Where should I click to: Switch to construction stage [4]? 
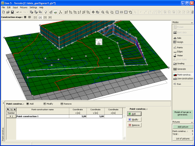click(50, 17)
